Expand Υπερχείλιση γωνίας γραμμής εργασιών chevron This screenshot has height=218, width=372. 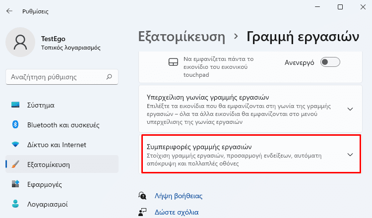(x=350, y=109)
